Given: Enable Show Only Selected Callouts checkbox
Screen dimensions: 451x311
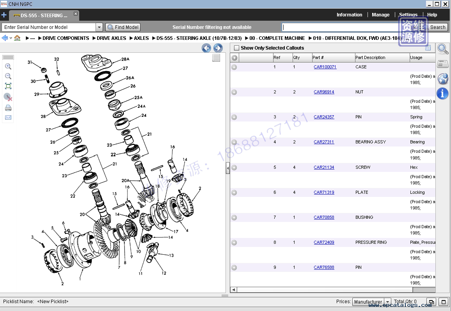Looking at the screenshot, I should pos(236,48).
